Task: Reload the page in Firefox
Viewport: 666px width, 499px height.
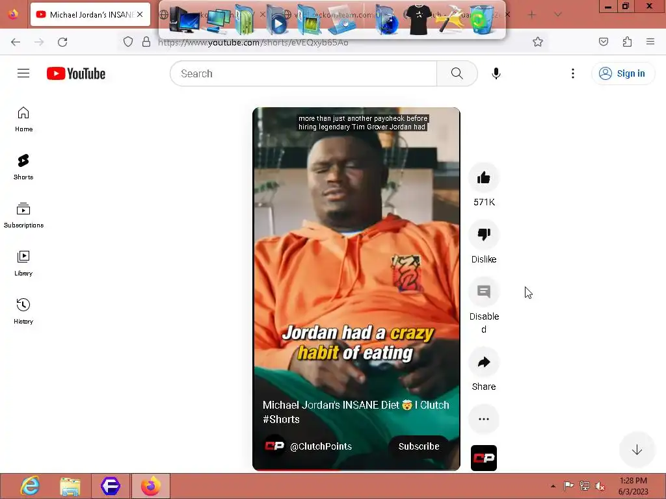Action: pos(62,42)
